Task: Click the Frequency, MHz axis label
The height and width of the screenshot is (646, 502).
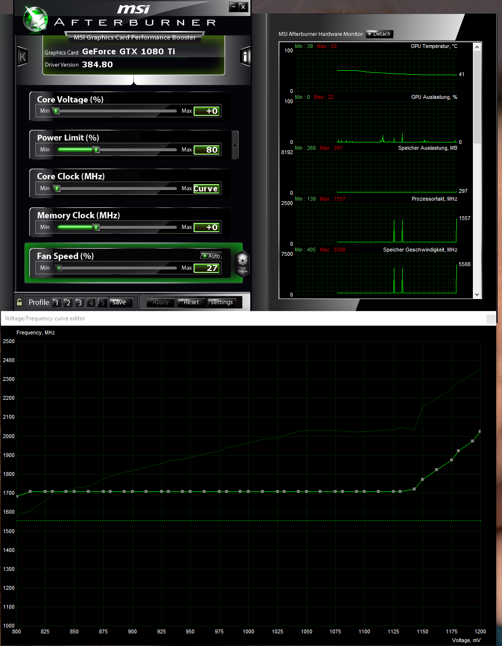Action: (x=35, y=332)
